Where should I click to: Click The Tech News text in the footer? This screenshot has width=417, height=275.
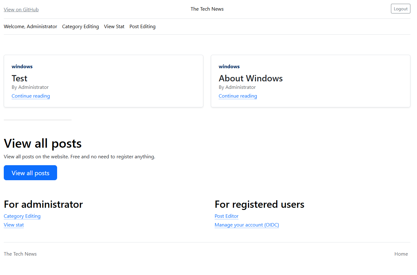point(20,254)
